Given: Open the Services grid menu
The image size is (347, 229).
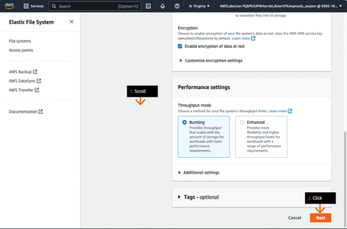Looking at the screenshot, I should [x=34, y=6].
